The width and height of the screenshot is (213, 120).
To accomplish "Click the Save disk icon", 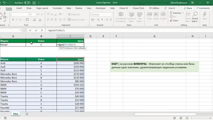I will (x=34, y=3).
